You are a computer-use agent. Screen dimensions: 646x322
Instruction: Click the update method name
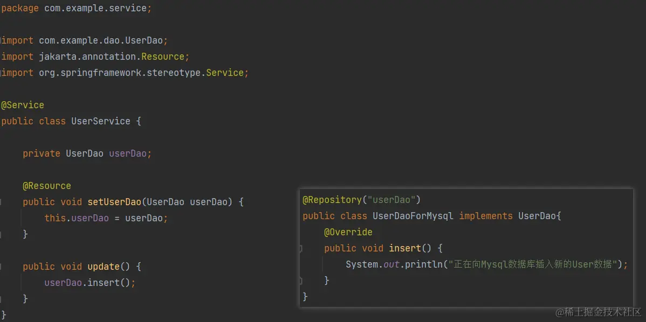pyautogui.click(x=104, y=267)
